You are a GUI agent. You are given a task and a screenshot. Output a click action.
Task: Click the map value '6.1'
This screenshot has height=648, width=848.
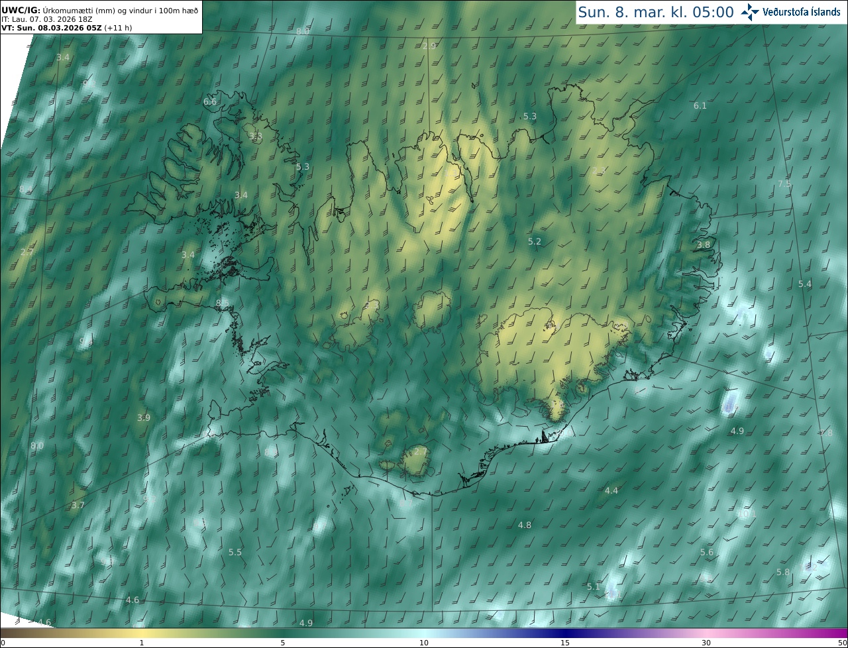tap(700, 105)
